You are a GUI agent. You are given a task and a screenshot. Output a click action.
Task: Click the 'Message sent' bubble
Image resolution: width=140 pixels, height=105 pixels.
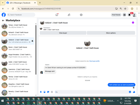[50, 71]
